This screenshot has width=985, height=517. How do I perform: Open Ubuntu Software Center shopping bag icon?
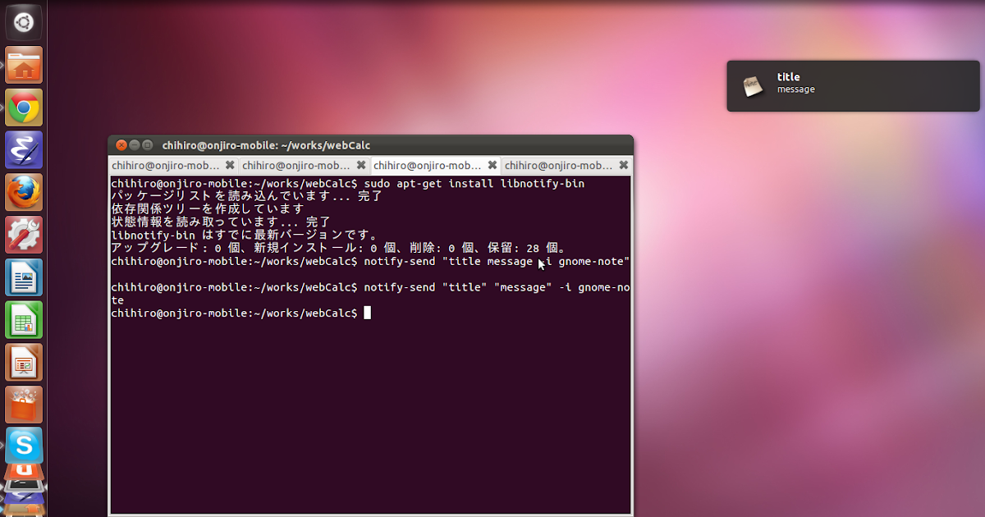[x=23, y=405]
